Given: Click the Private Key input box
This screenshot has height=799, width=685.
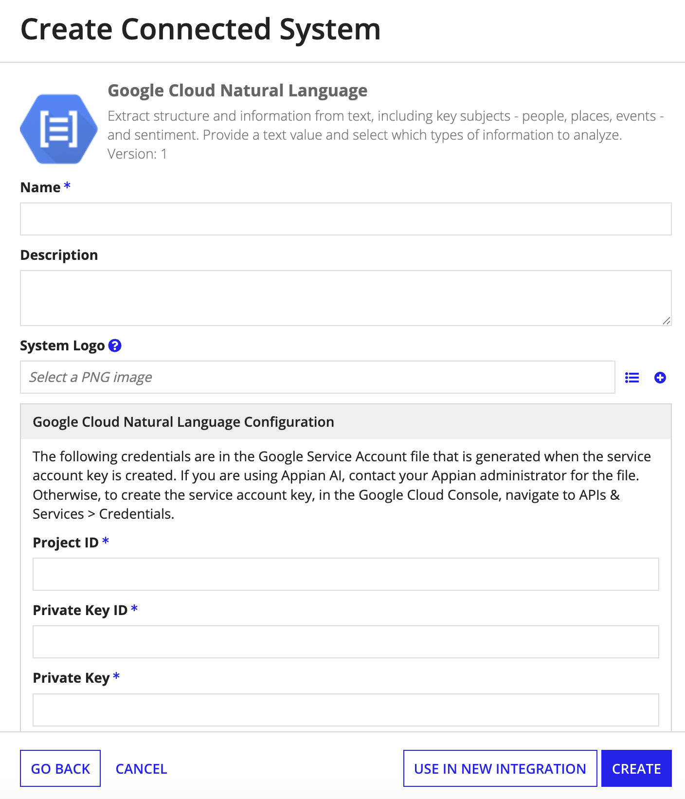Looking at the screenshot, I should (x=346, y=710).
